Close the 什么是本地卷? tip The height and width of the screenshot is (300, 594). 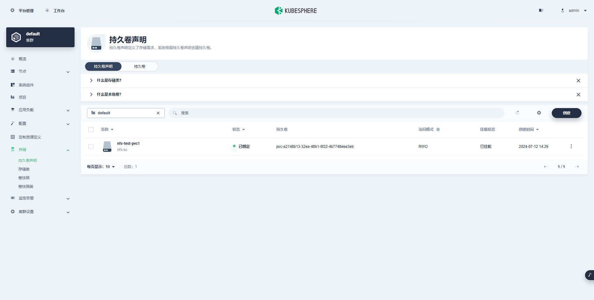578,95
